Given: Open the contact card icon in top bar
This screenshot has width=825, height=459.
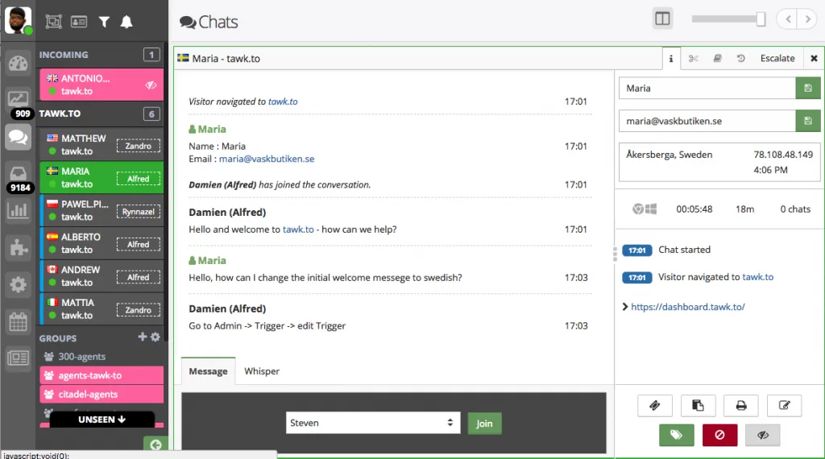Looking at the screenshot, I should tap(79, 22).
